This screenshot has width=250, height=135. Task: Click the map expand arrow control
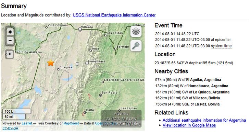(9, 54)
